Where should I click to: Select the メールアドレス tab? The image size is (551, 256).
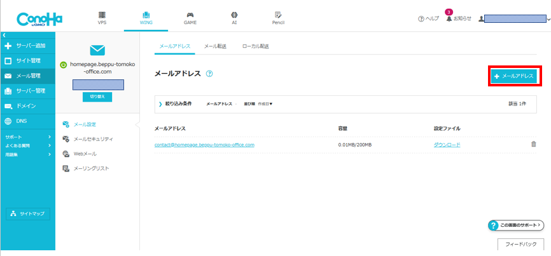pos(174,46)
